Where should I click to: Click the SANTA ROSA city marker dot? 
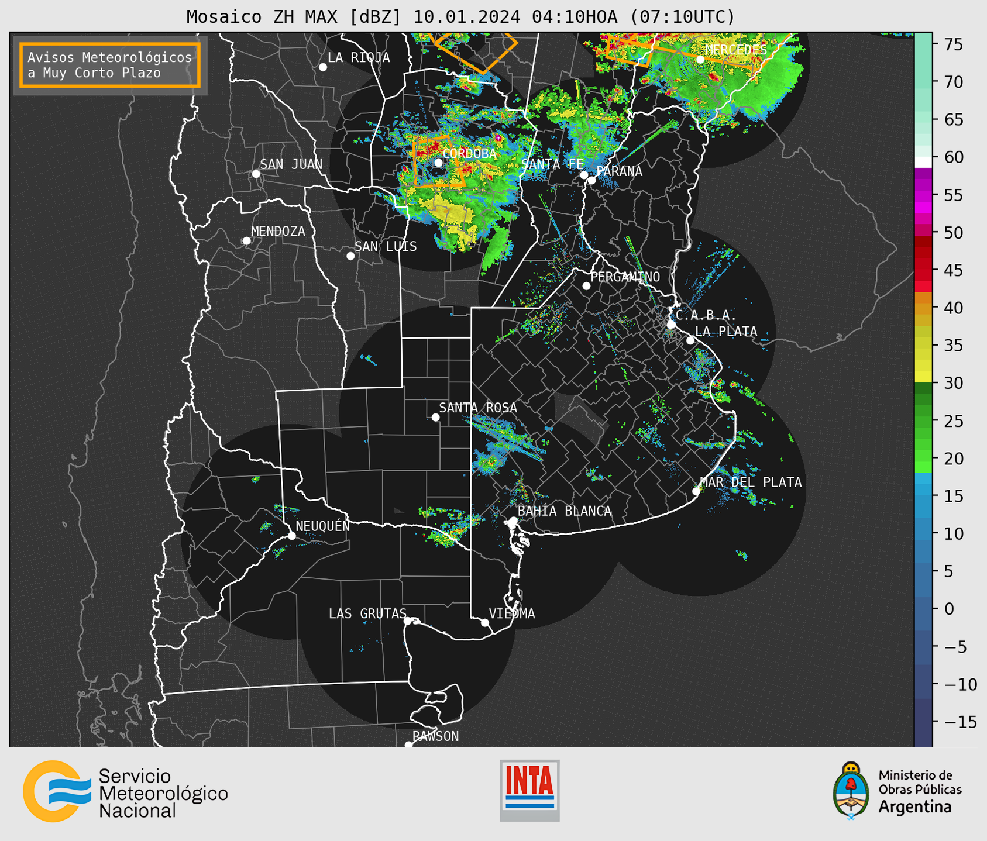(435, 417)
